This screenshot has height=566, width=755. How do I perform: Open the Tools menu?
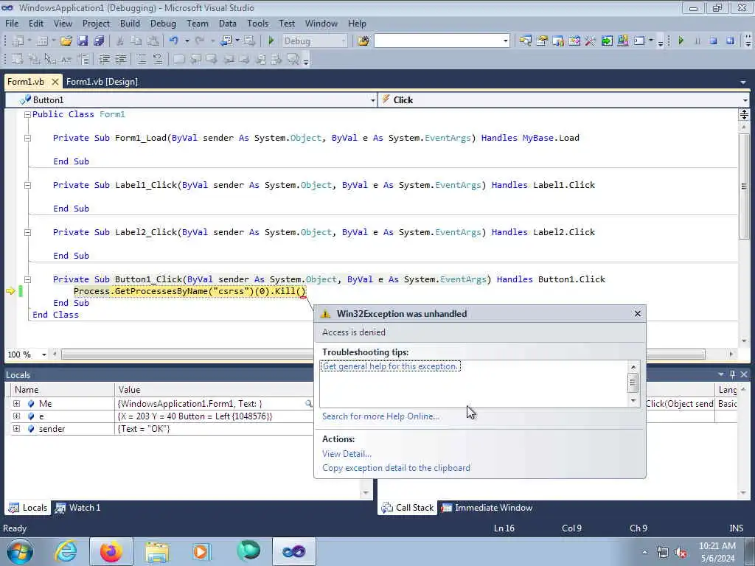coord(257,24)
